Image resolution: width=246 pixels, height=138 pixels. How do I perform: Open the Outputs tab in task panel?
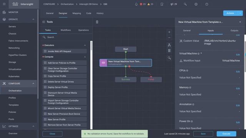(x=234, y=31)
